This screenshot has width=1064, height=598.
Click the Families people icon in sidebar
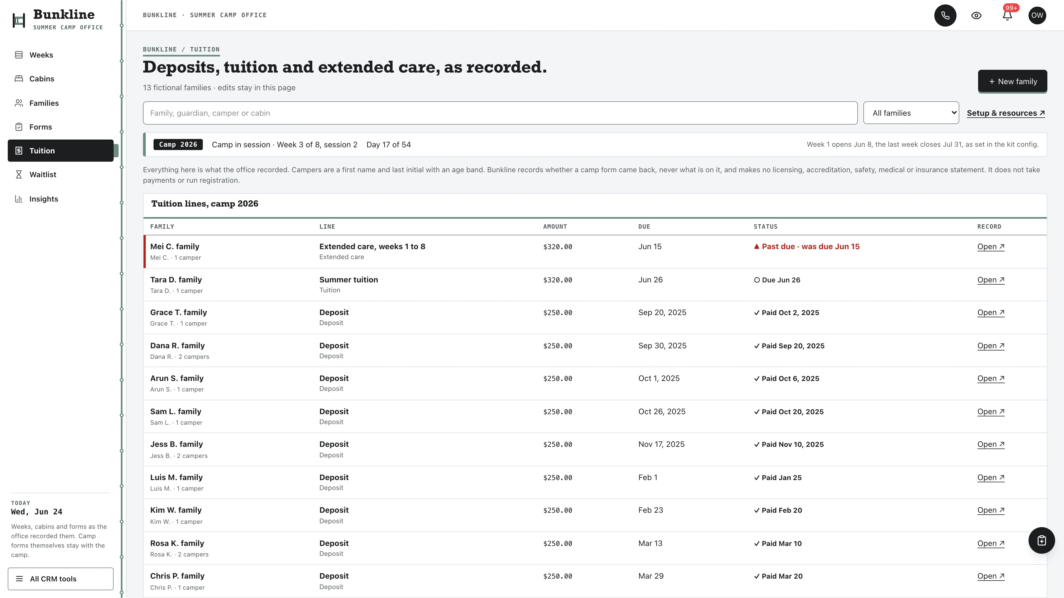click(19, 103)
